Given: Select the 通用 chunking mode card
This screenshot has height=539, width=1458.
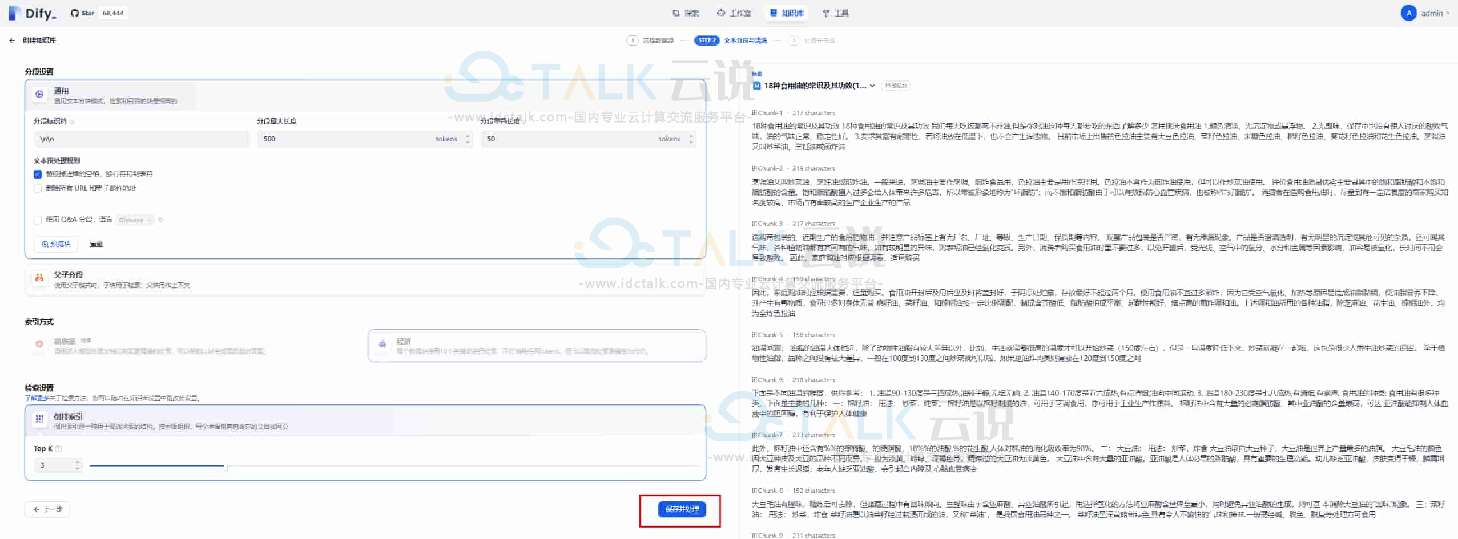Looking at the screenshot, I should 365,95.
